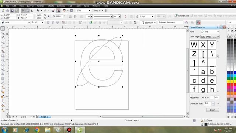
Task: Open Internet Explorer from the taskbar
Action: (x=26, y=130)
